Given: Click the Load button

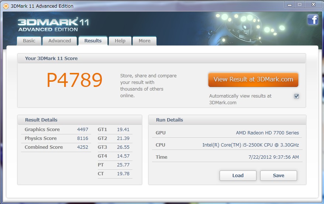Looking at the screenshot, I should pos(238,176).
